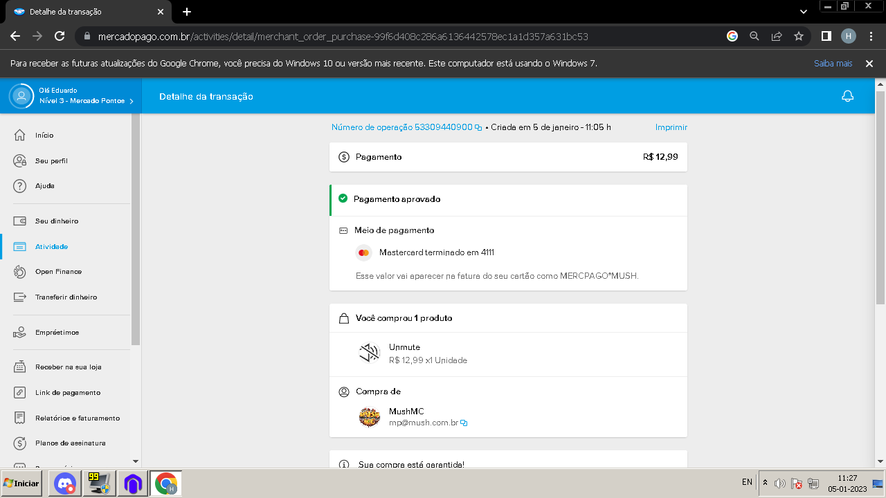Click the Transferir dinheiro arrow icon
Image resolution: width=886 pixels, height=498 pixels.
[x=20, y=297]
